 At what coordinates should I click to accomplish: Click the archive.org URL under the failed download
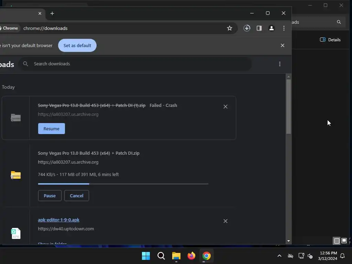(68, 114)
